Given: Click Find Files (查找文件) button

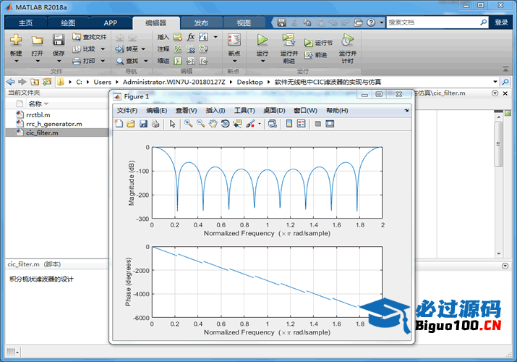Looking at the screenshot, I should [x=90, y=37].
